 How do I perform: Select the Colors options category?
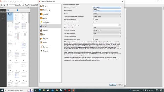[50, 26]
